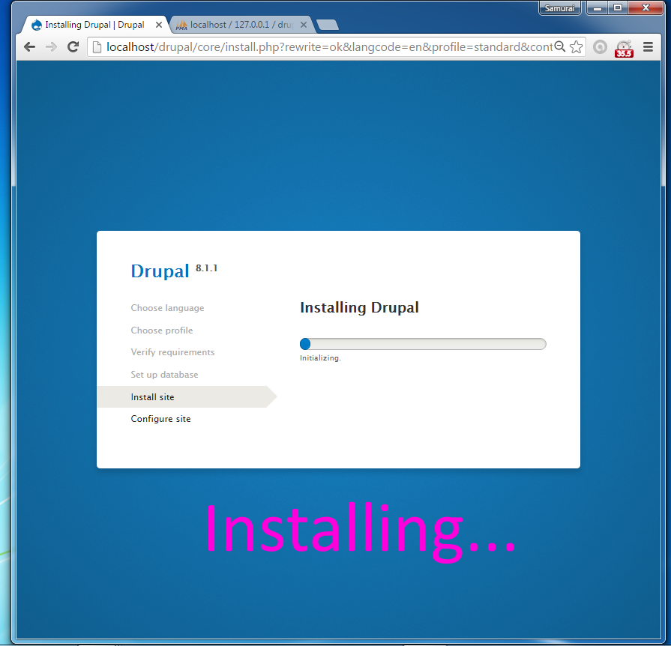Select the 'Set up database' step
671x646 pixels.
click(164, 375)
